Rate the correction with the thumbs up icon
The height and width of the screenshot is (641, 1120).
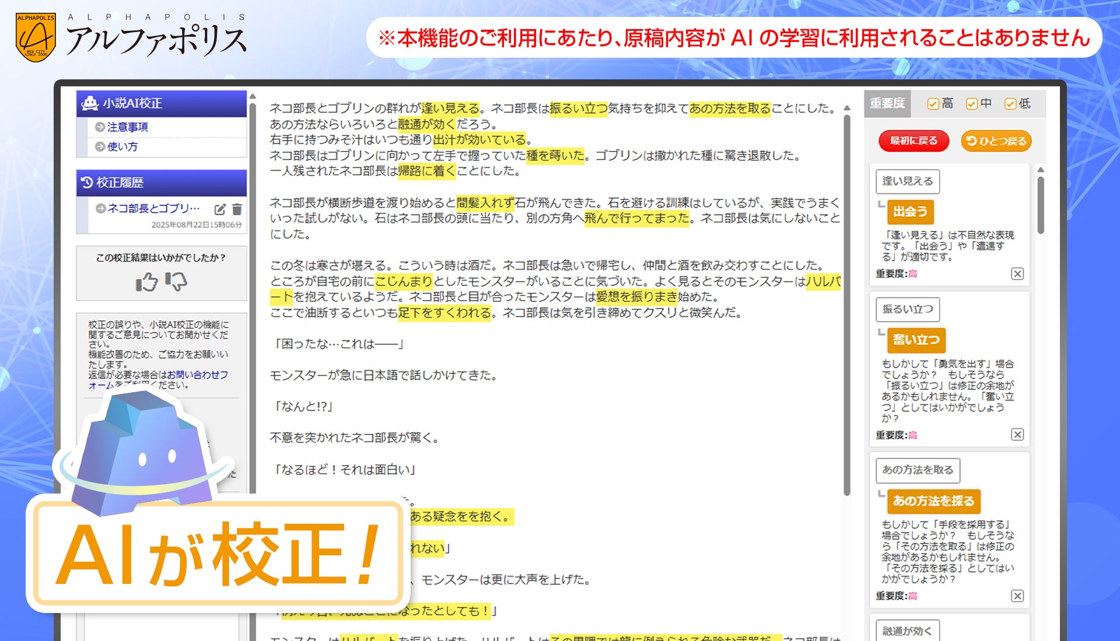(146, 281)
